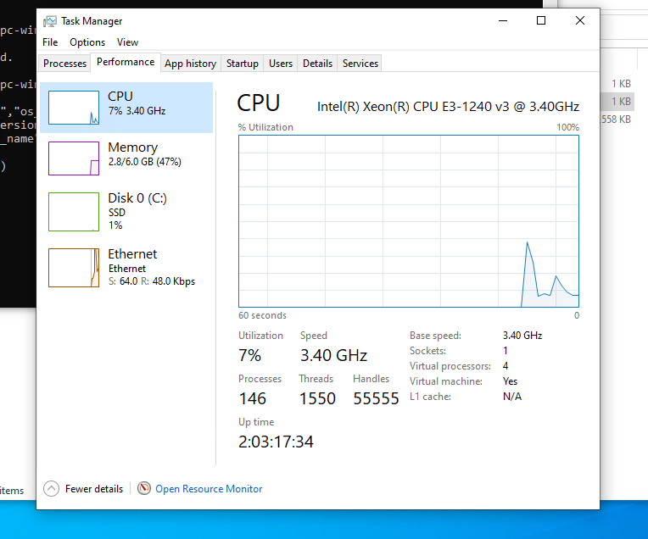Click the Resource Monitor icon
This screenshot has width=648, height=539.
144,489
